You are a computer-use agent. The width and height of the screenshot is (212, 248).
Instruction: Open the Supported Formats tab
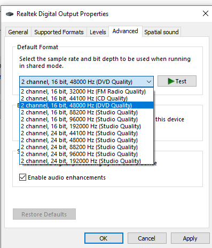click(59, 32)
